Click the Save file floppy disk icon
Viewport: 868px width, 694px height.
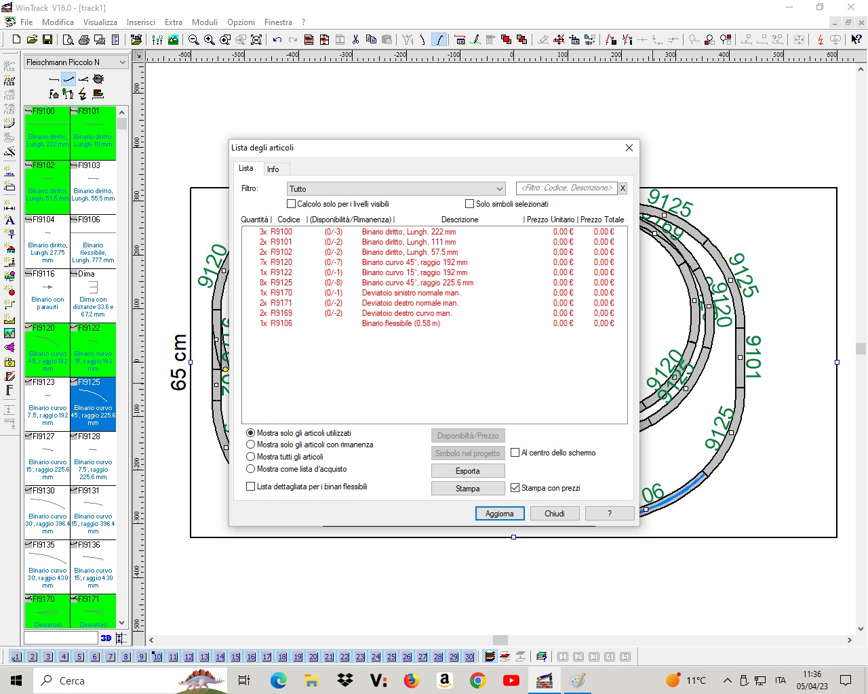point(47,40)
